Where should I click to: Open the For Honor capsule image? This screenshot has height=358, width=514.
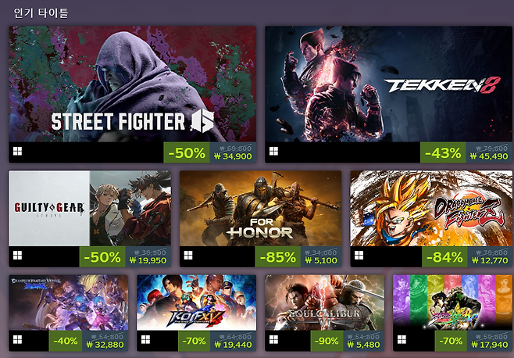(x=261, y=208)
